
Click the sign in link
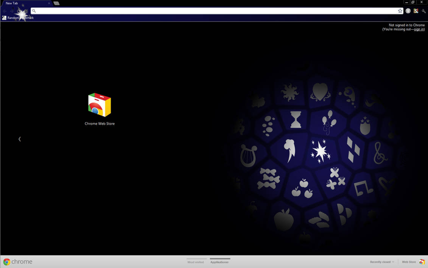coord(418,29)
